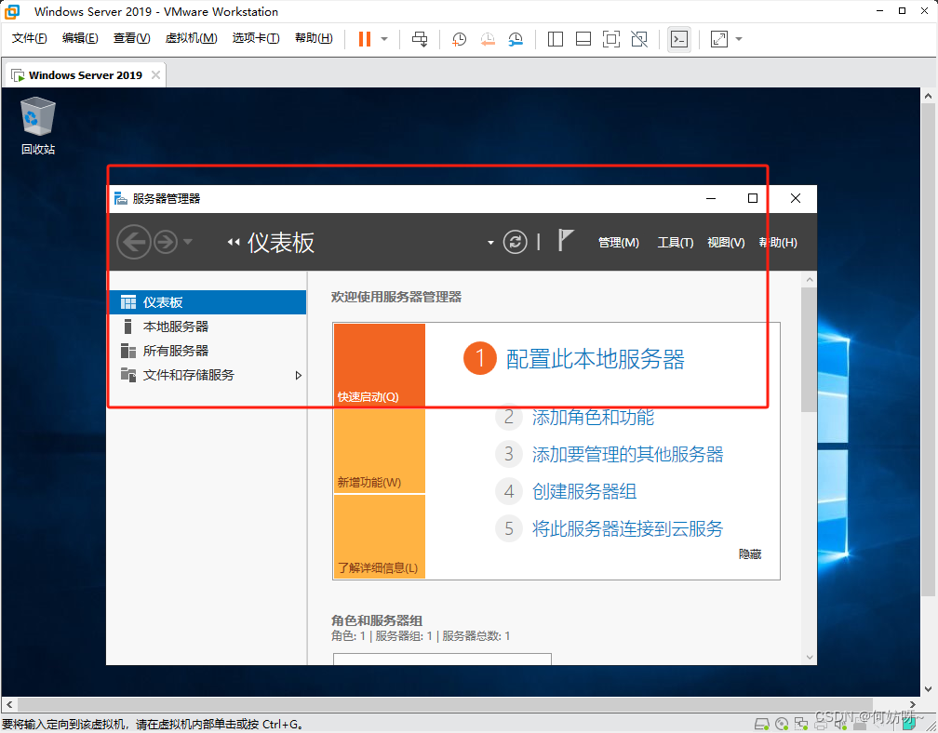Click the network adapter status icon

(801, 724)
